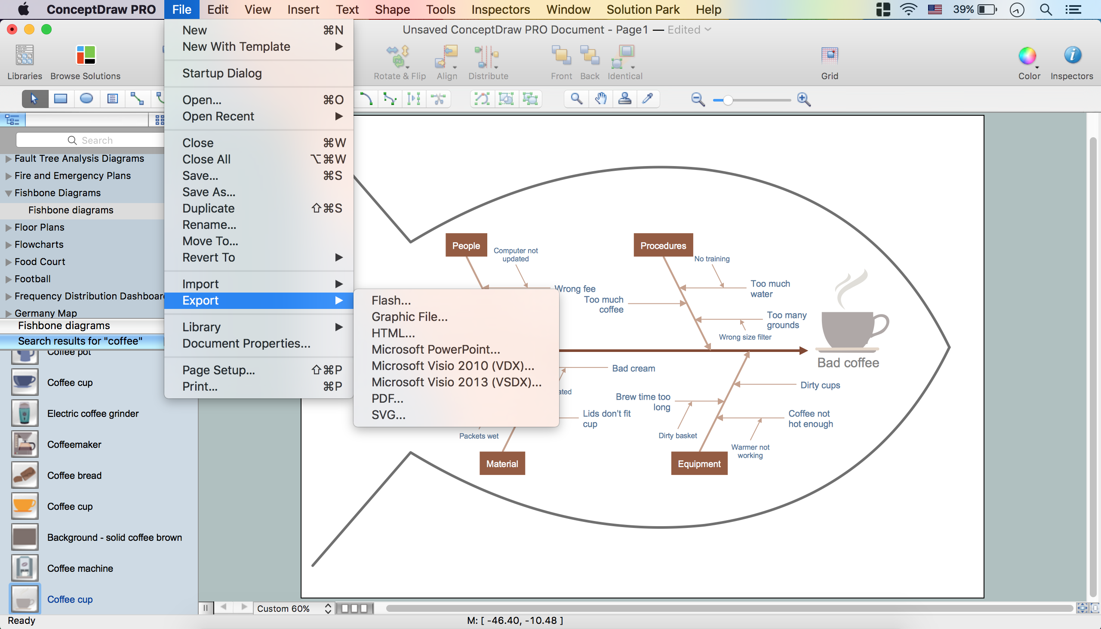Screen dimensions: 1101x629
Task: Select the Search results for coffee tree item
Action: click(x=81, y=340)
